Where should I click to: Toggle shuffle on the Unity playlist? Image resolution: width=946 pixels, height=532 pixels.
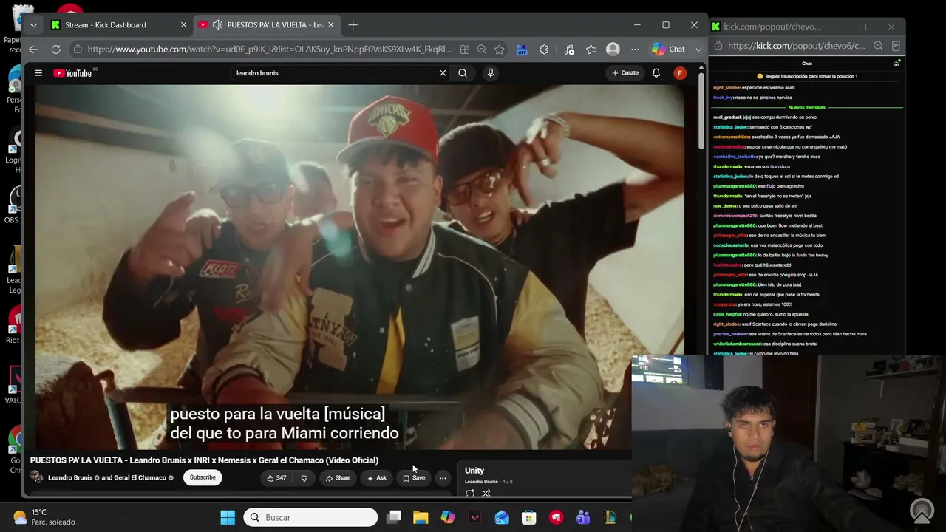click(486, 493)
